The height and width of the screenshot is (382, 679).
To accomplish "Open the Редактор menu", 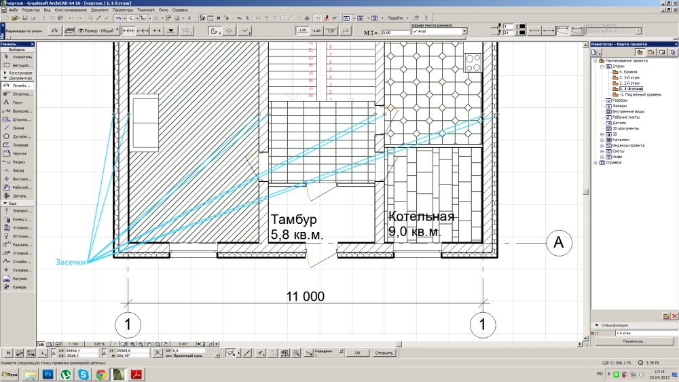I will [31, 9].
